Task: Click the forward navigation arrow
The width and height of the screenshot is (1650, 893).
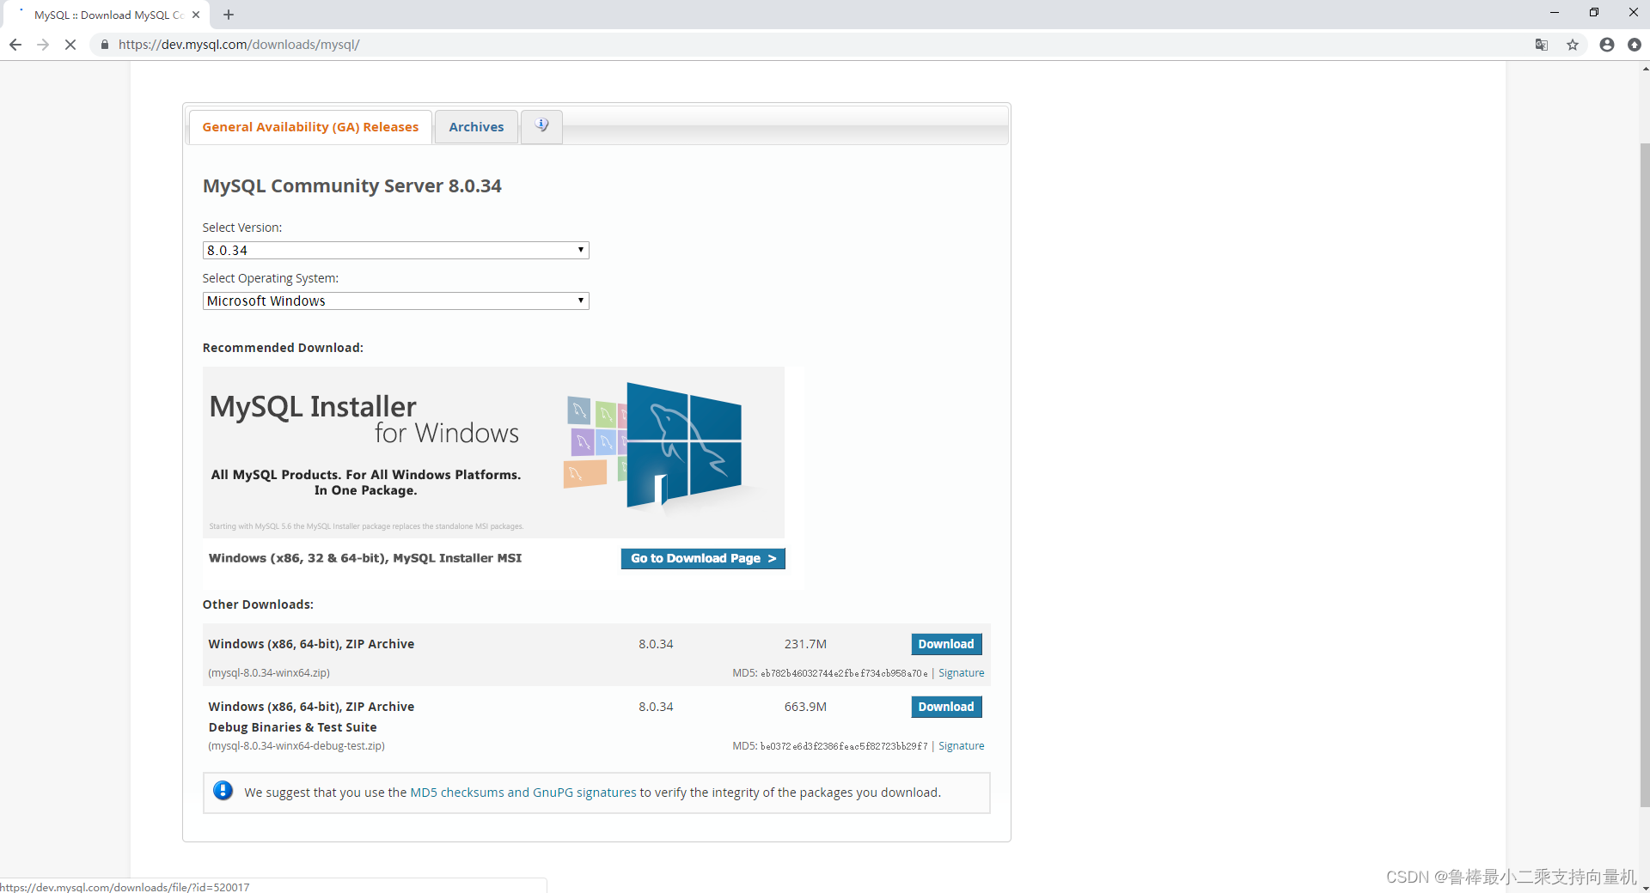Action: 43,45
